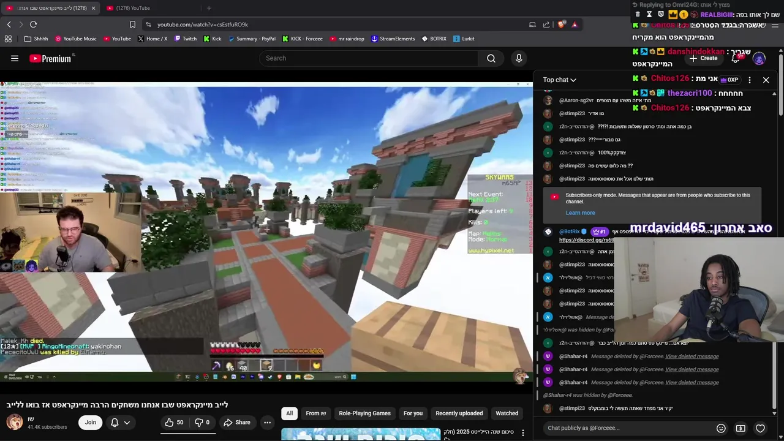The image size is (784, 441).
Task: Click the Create button
Action: click(x=703, y=58)
